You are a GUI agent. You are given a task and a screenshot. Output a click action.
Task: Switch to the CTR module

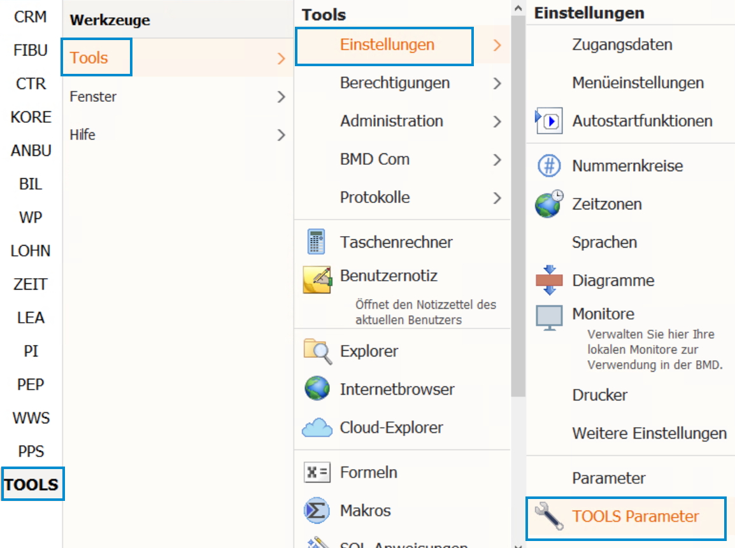(x=31, y=84)
